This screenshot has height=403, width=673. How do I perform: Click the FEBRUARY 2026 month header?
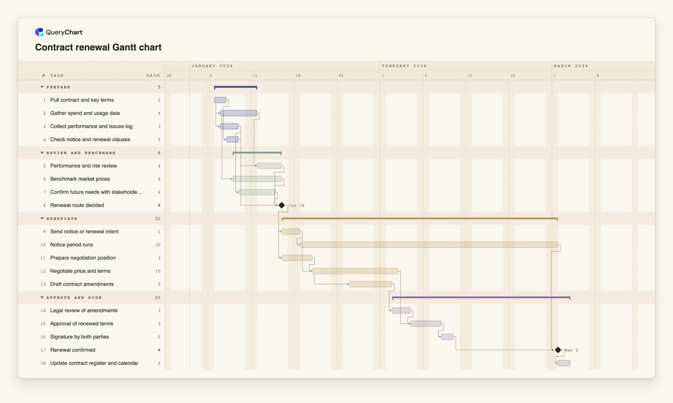coord(404,66)
